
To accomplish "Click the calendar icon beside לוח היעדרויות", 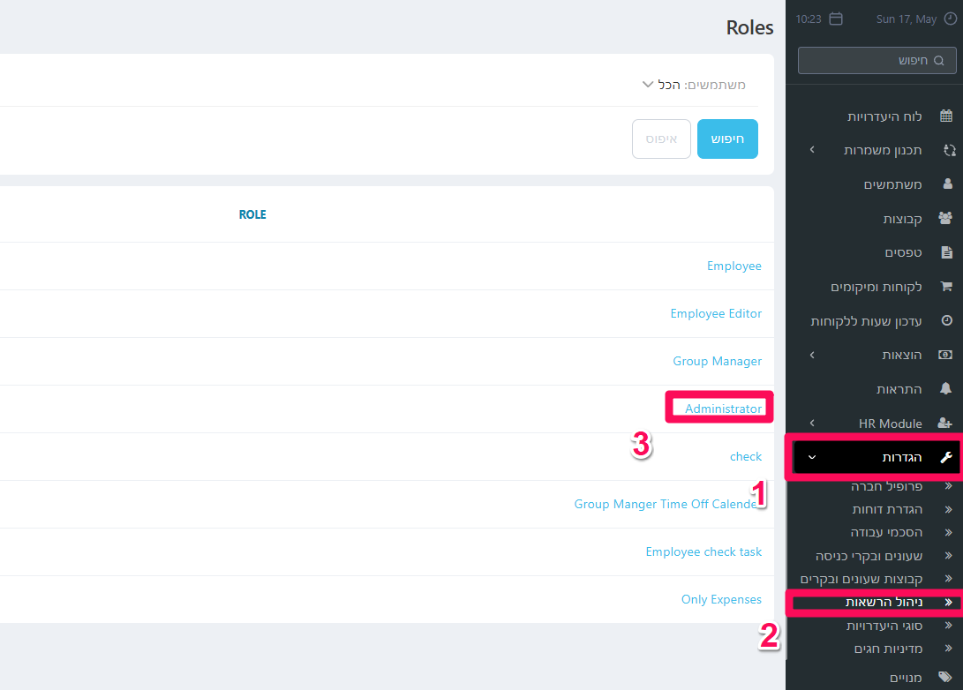I will click(946, 116).
